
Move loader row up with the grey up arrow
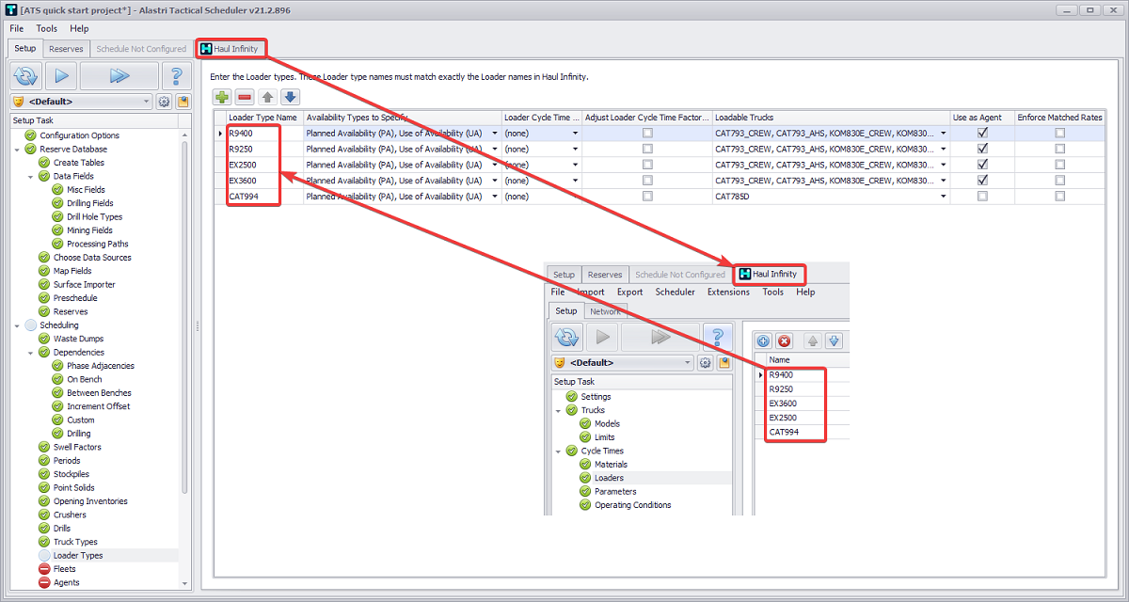(x=267, y=97)
